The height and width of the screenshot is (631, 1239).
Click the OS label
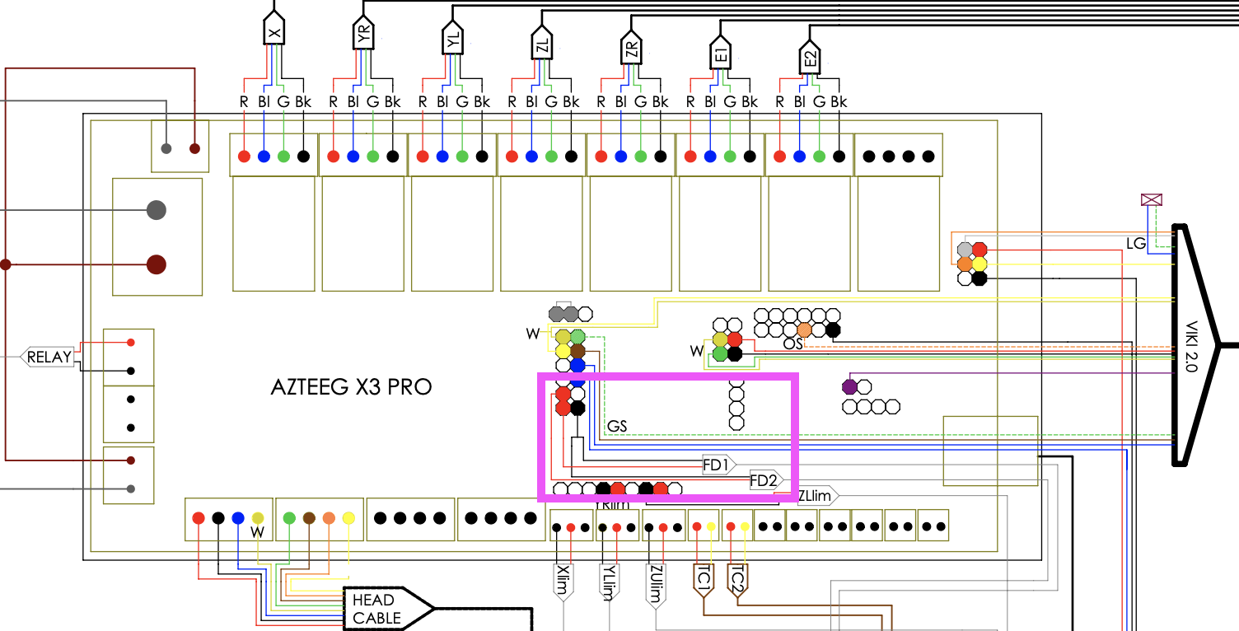(x=793, y=343)
